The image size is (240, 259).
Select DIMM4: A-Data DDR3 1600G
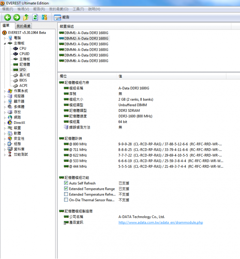(84, 50)
